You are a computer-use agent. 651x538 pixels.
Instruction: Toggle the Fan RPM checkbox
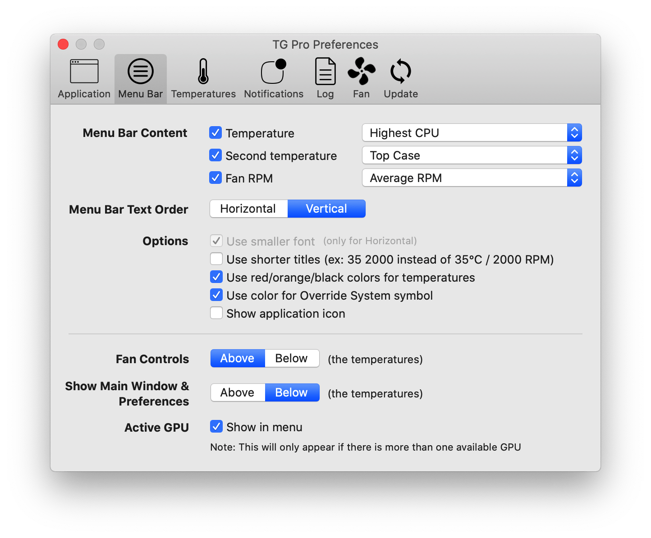tap(215, 178)
